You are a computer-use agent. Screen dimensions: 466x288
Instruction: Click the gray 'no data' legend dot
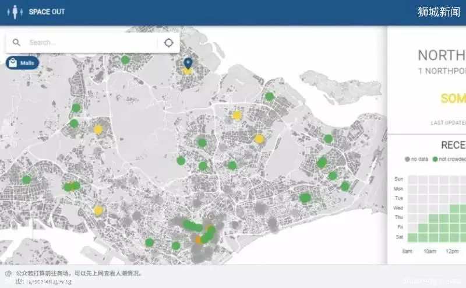(407, 159)
